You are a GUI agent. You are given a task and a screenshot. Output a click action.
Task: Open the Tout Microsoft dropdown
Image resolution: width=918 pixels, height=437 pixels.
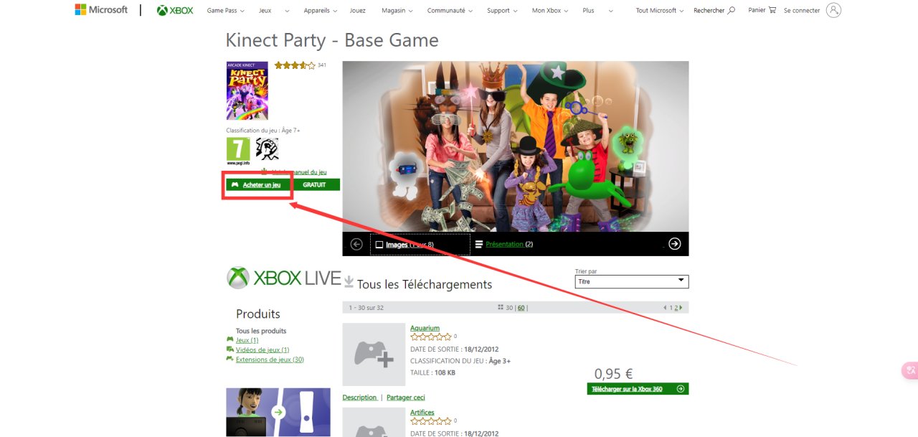click(x=660, y=11)
